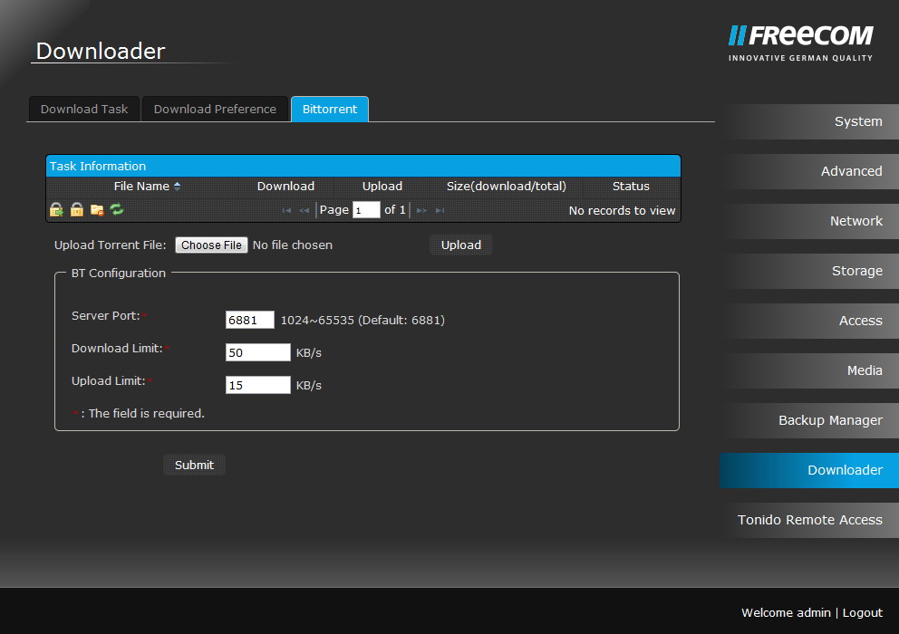Refresh the task list with green arrows icon
Image resolution: width=899 pixels, height=634 pixels.
117,210
